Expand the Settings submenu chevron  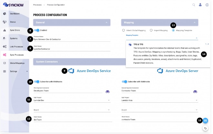tap(27, 71)
